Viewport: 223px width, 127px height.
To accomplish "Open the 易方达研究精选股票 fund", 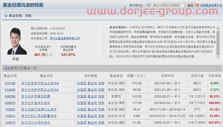I will 36,96.
